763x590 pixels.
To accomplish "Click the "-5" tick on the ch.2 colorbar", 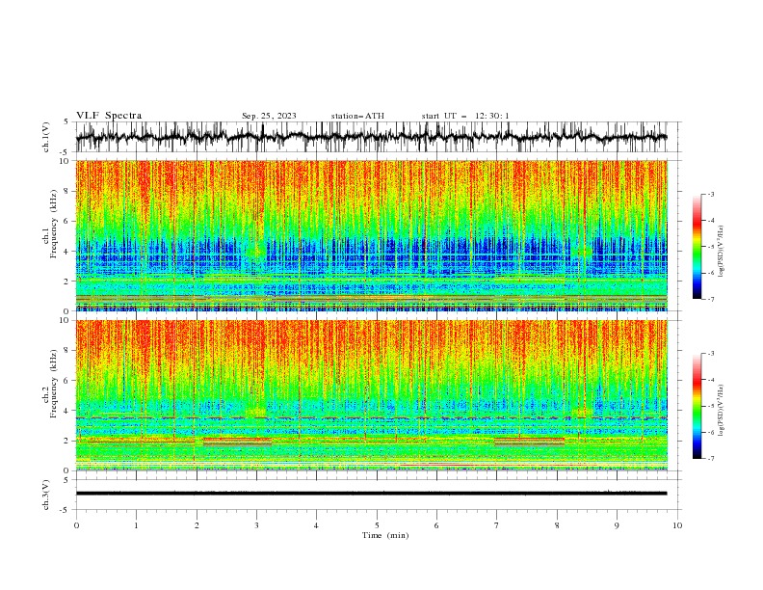I will [x=711, y=406].
